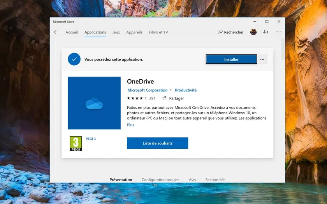Open the user account avatar

pos(253,32)
